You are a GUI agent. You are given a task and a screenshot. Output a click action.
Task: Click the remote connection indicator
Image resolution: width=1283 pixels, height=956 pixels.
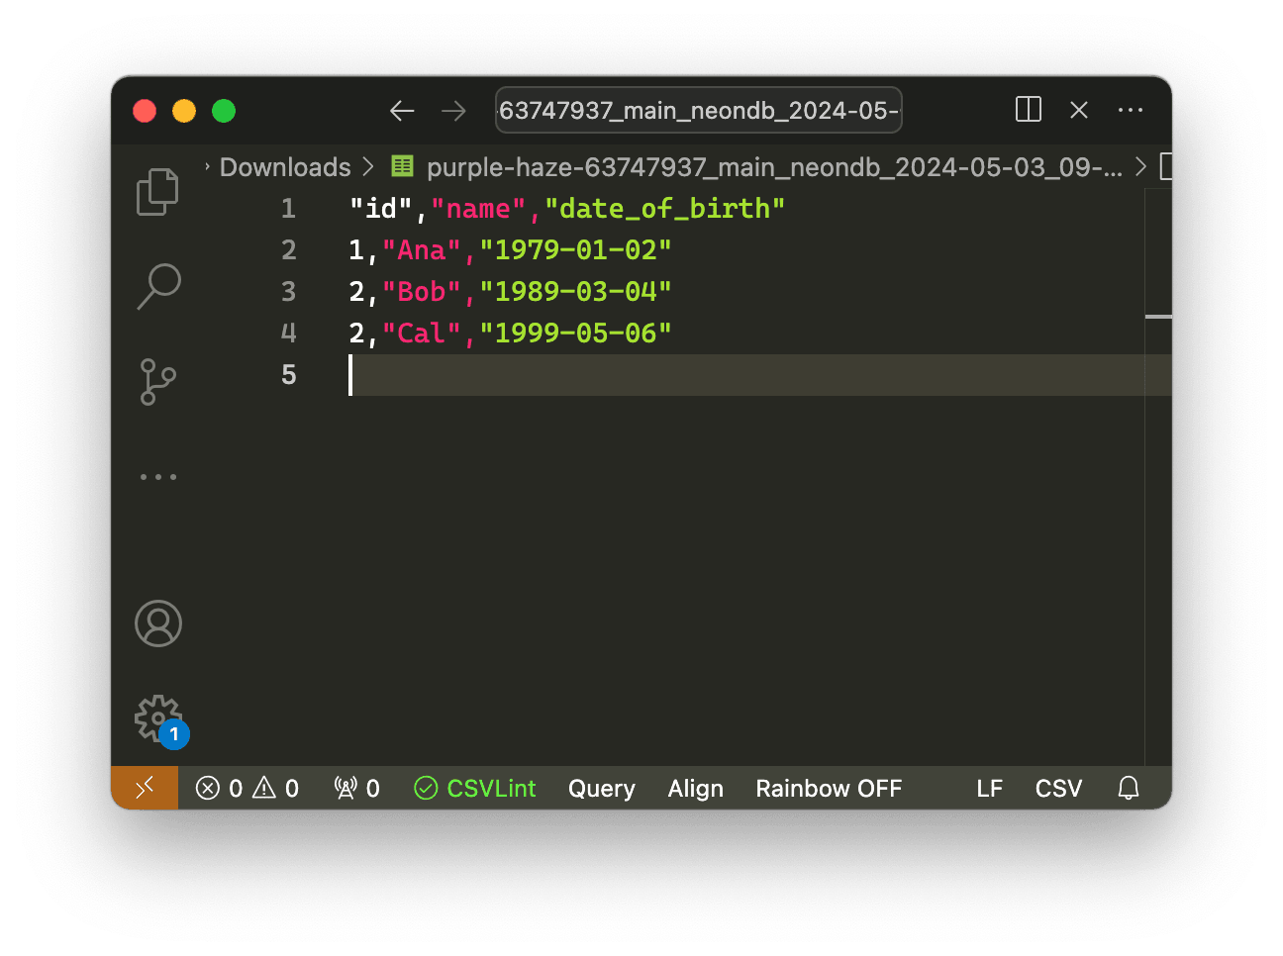145,788
